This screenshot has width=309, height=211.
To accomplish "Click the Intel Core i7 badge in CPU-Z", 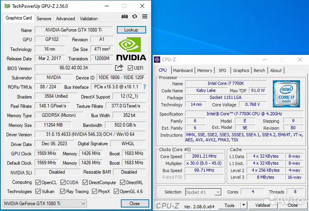I will [286, 94].
